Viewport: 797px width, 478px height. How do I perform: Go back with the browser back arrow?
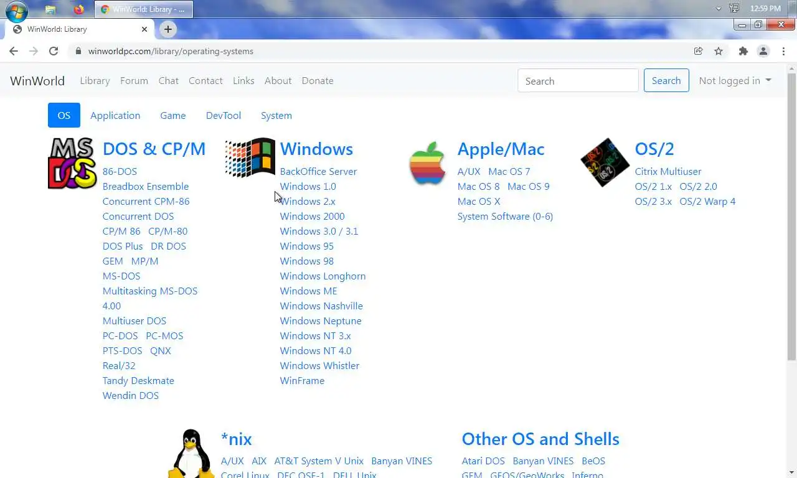14,51
